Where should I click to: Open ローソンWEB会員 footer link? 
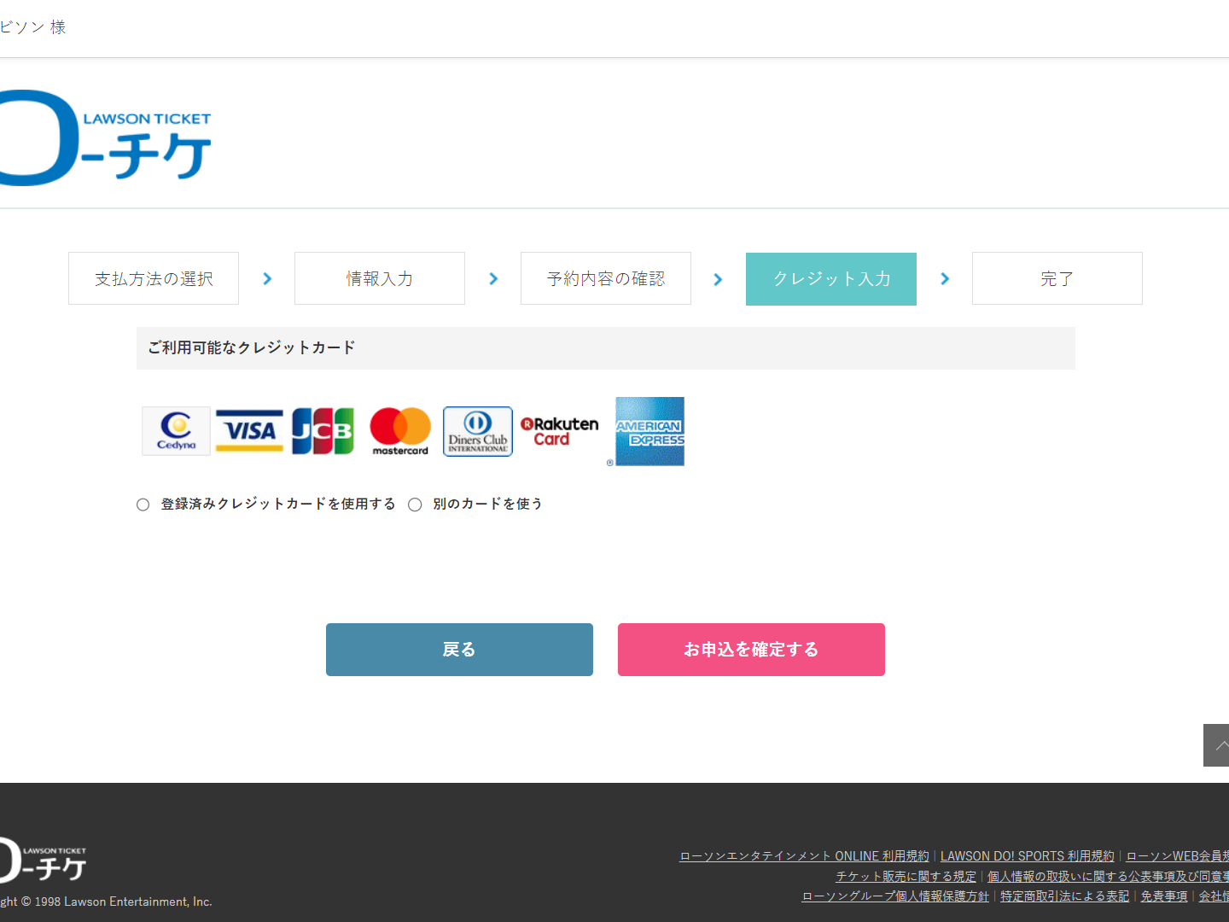(x=1178, y=856)
